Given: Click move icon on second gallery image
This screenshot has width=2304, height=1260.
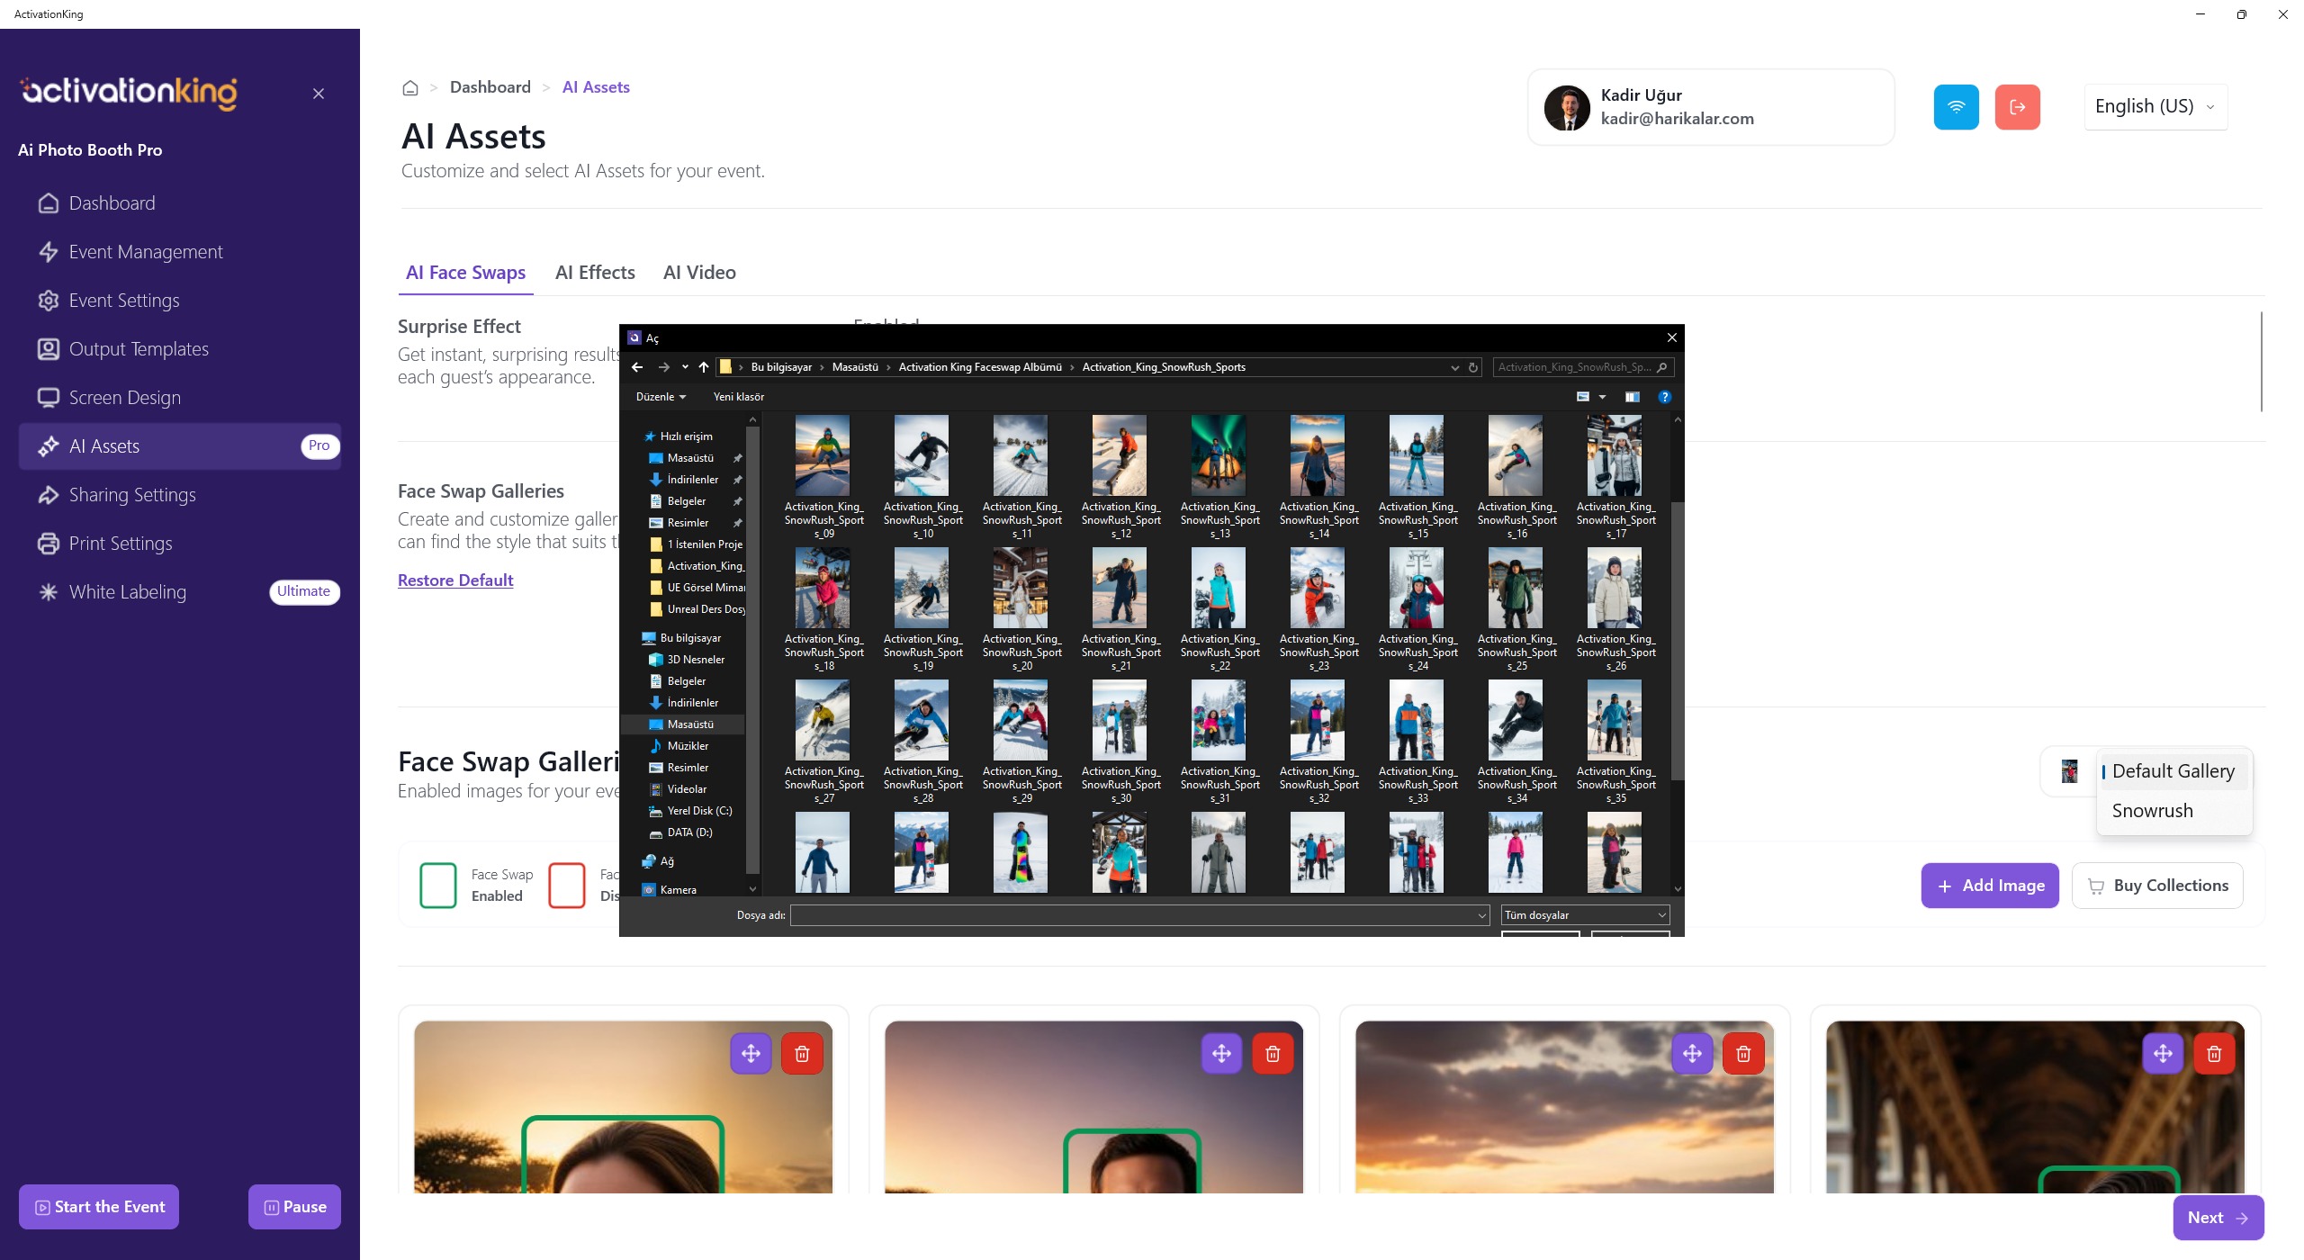Looking at the screenshot, I should click(x=1221, y=1053).
